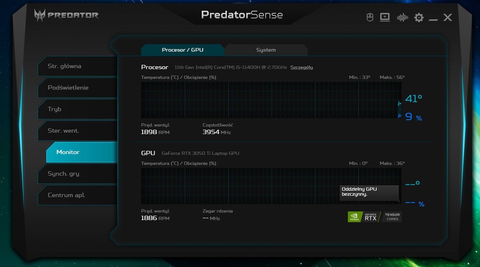Open the mouse settings icon
Viewport: 480px width, 267px height.
coord(370,17)
